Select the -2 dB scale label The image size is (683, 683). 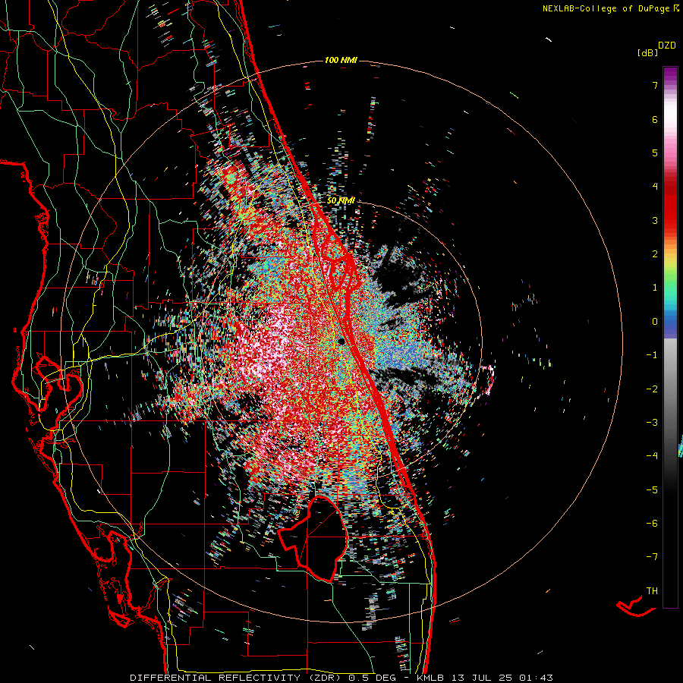pyautogui.click(x=652, y=389)
